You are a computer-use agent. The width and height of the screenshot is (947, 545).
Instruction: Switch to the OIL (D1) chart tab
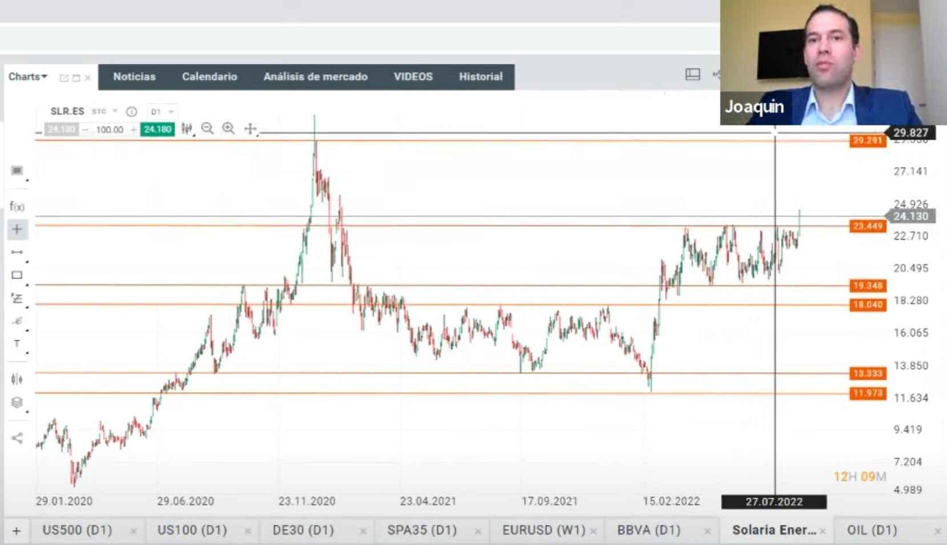click(x=872, y=530)
